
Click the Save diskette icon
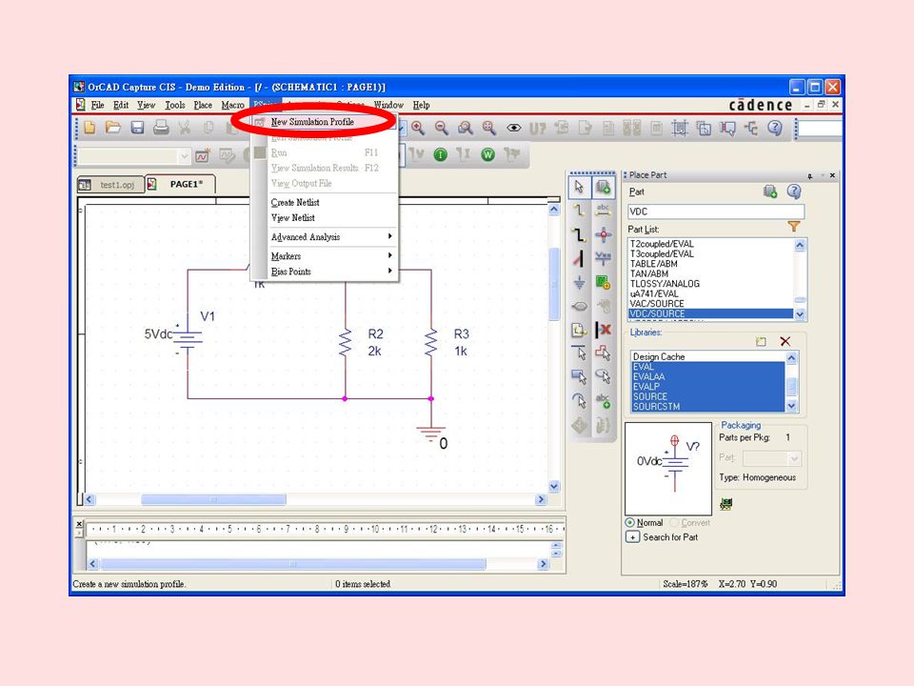pos(137,127)
